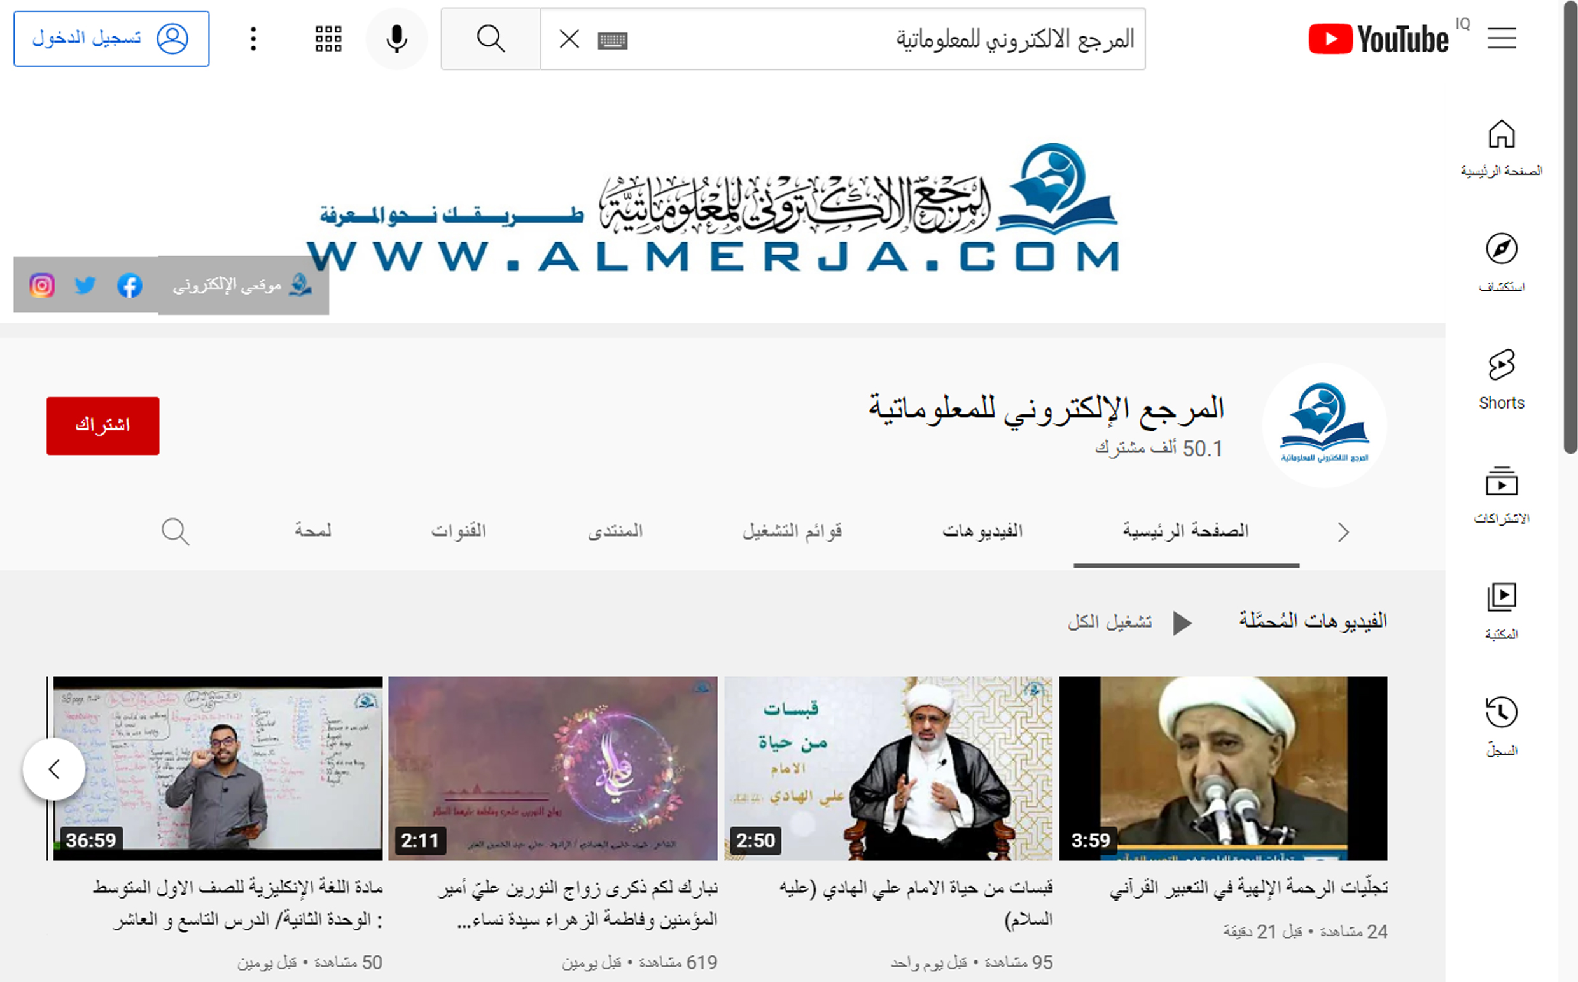The height and width of the screenshot is (982, 1578).
Task: Click '619 مشاهدة • قبل يومين' metadata
Action: pyautogui.click(x=639, y=962)
